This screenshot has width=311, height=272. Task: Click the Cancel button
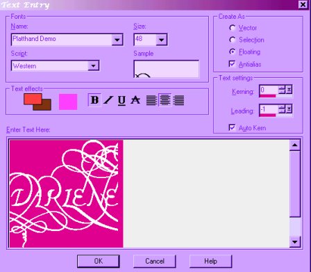click(155, 261)
